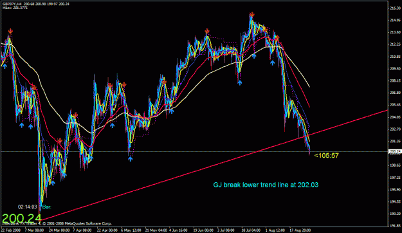This screenshot has height=233, width=402.
Task: Click the 205.45 price axis label
Action: tap(395, 105)
